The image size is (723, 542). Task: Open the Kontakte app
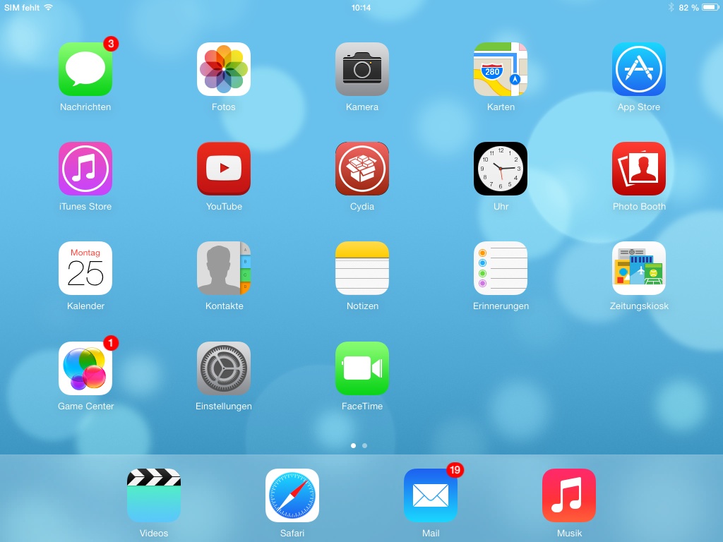point(224,268)
